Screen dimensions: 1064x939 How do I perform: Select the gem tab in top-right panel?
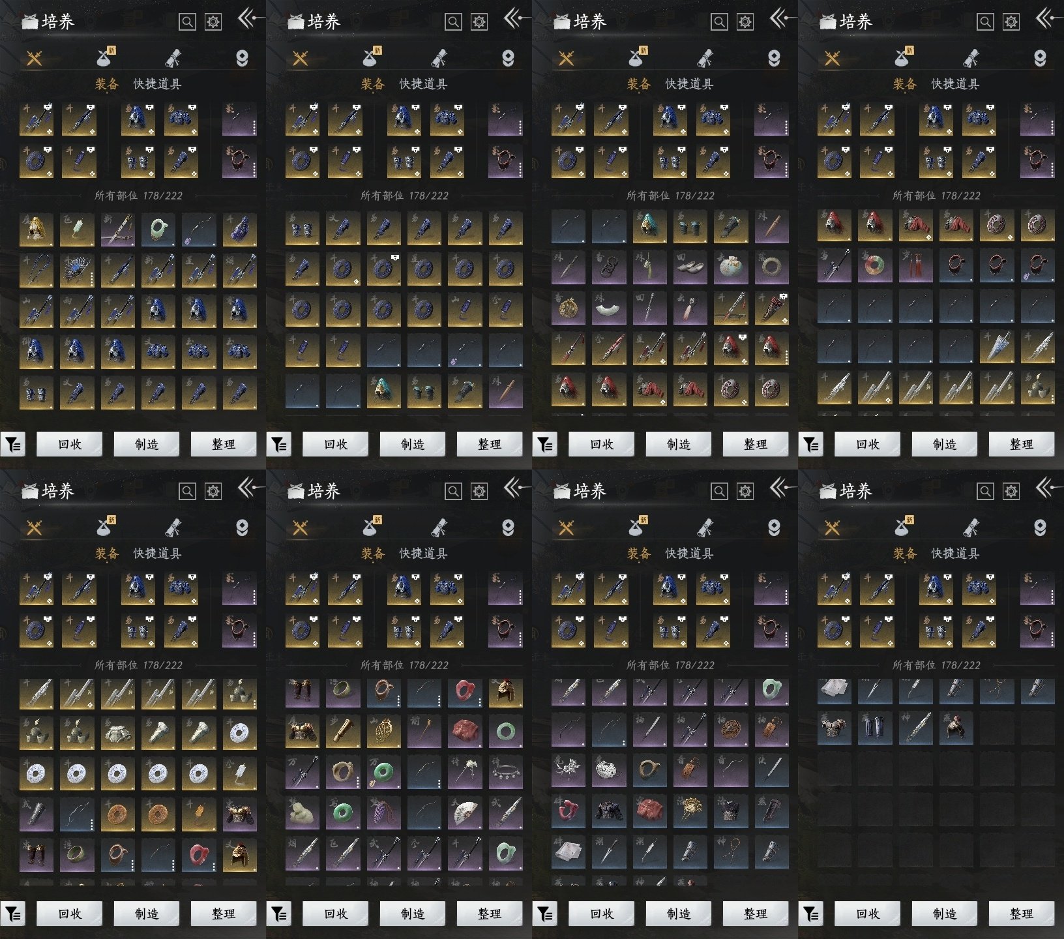[x=1040, y=59]
